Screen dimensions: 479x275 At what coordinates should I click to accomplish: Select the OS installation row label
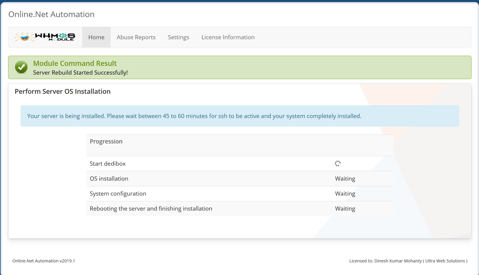tap(109, 179)
